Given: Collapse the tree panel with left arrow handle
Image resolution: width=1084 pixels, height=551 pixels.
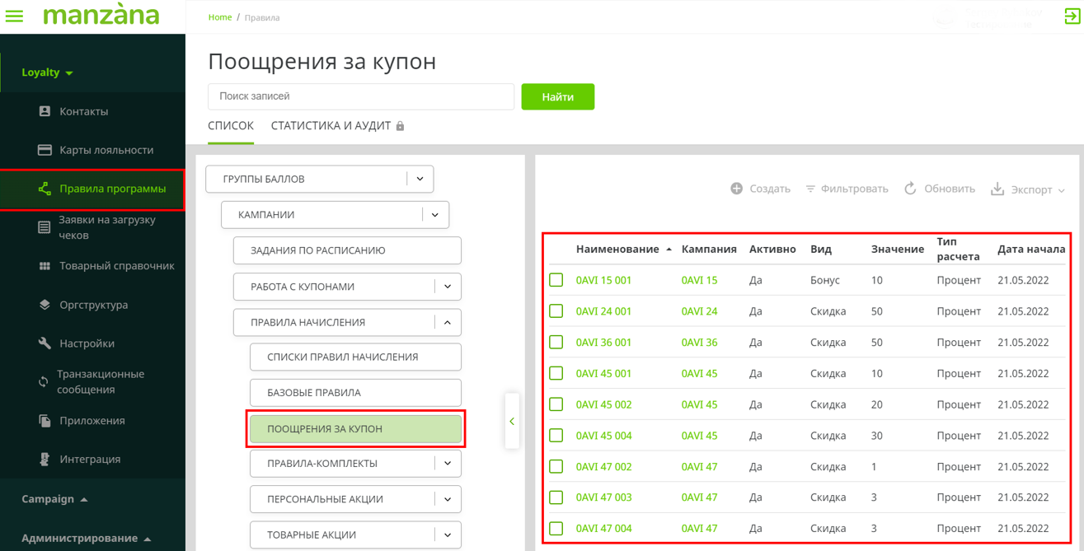Looking at the screenshot, I should [512, 421].
